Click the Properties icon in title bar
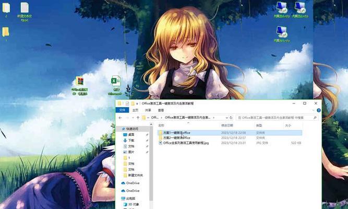This screenshot has width=348, height=209. coord(127,103)
